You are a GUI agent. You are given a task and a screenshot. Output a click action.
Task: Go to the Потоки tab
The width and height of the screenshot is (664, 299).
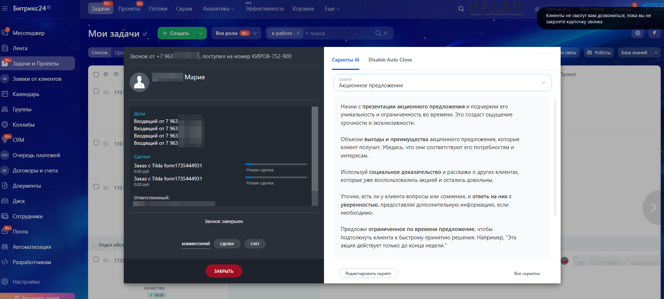158,9
